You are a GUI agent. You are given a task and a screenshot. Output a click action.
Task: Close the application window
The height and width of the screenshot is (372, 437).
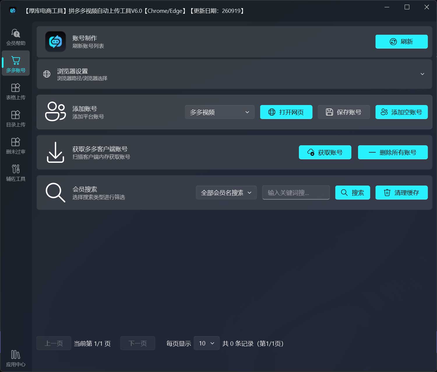427,7
